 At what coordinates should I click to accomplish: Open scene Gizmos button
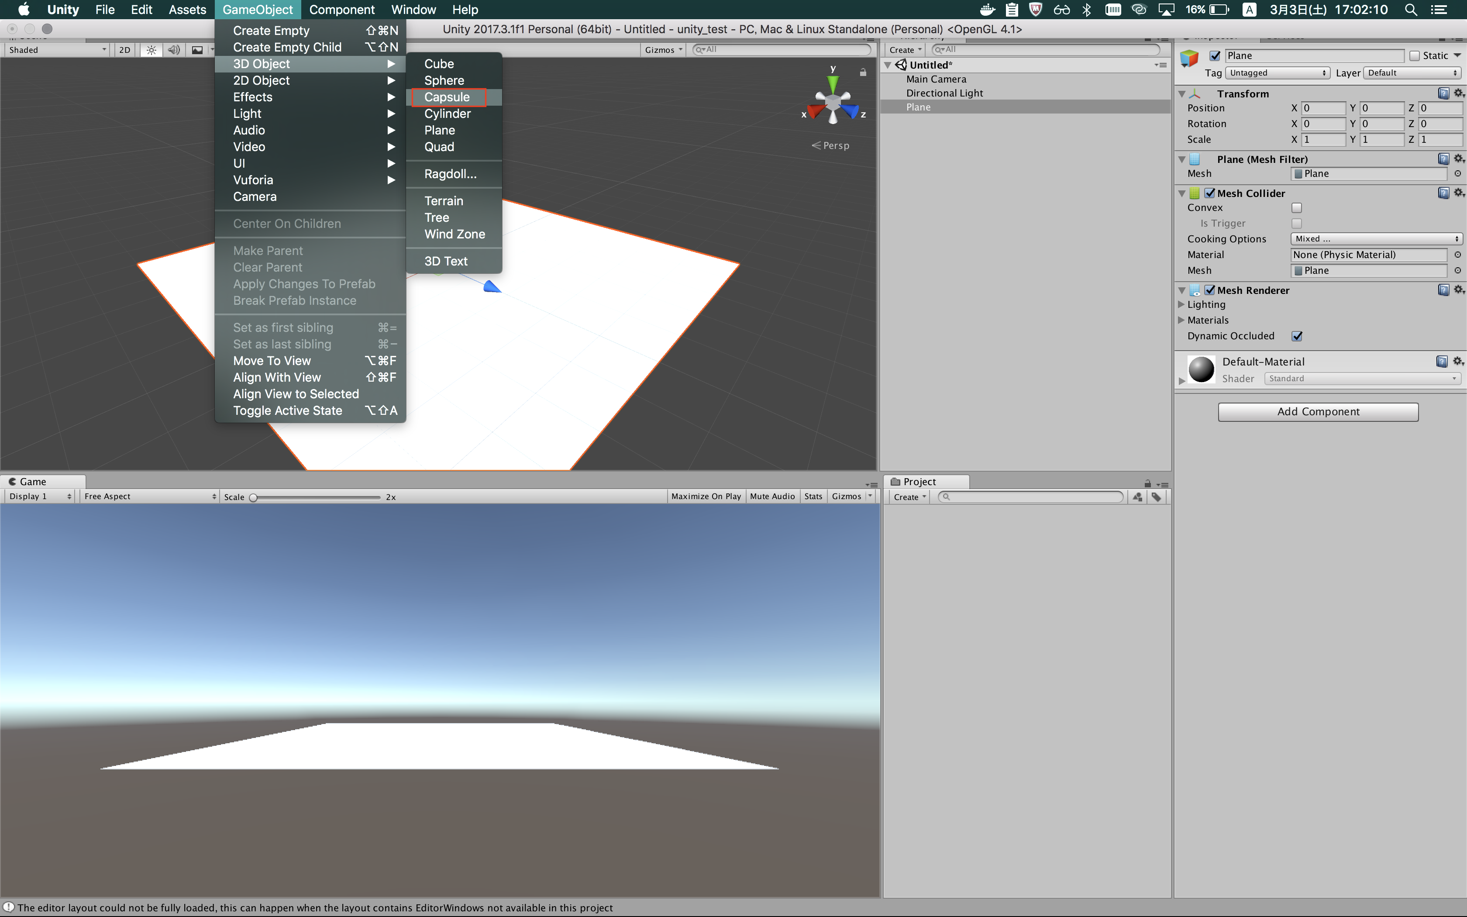[x=664, y=50]
